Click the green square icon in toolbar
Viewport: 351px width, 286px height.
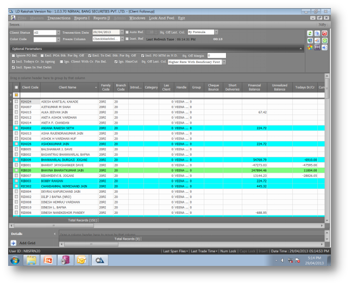325,40
